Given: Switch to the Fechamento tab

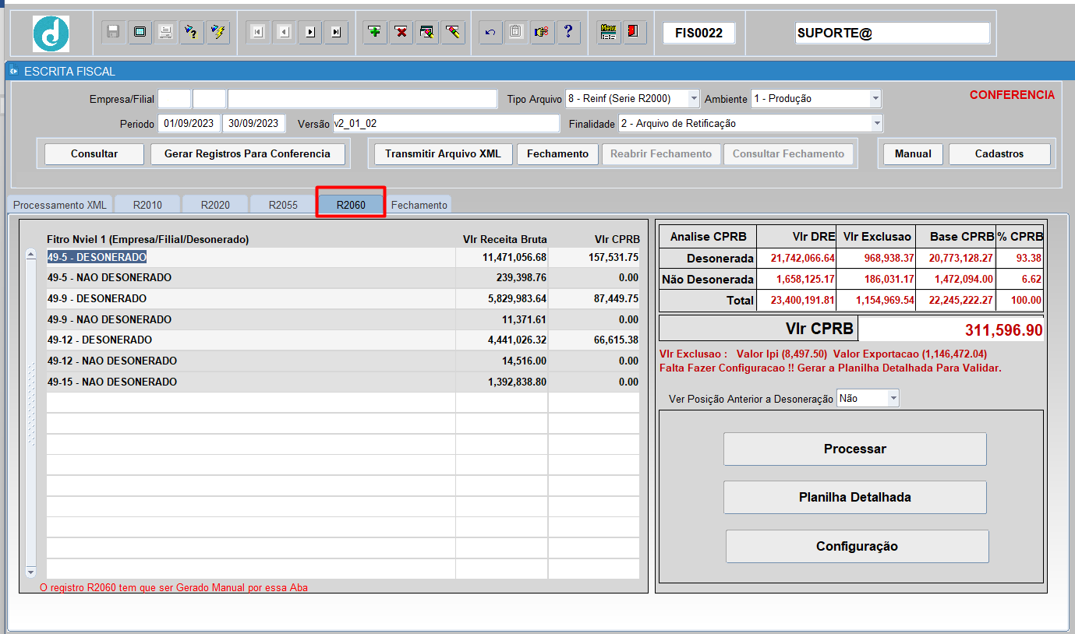Looking at the screenshot, I should [x=419, y=205].
